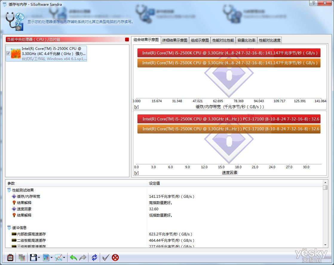Click the Sandra icon in the title bar

coord(4,4)
